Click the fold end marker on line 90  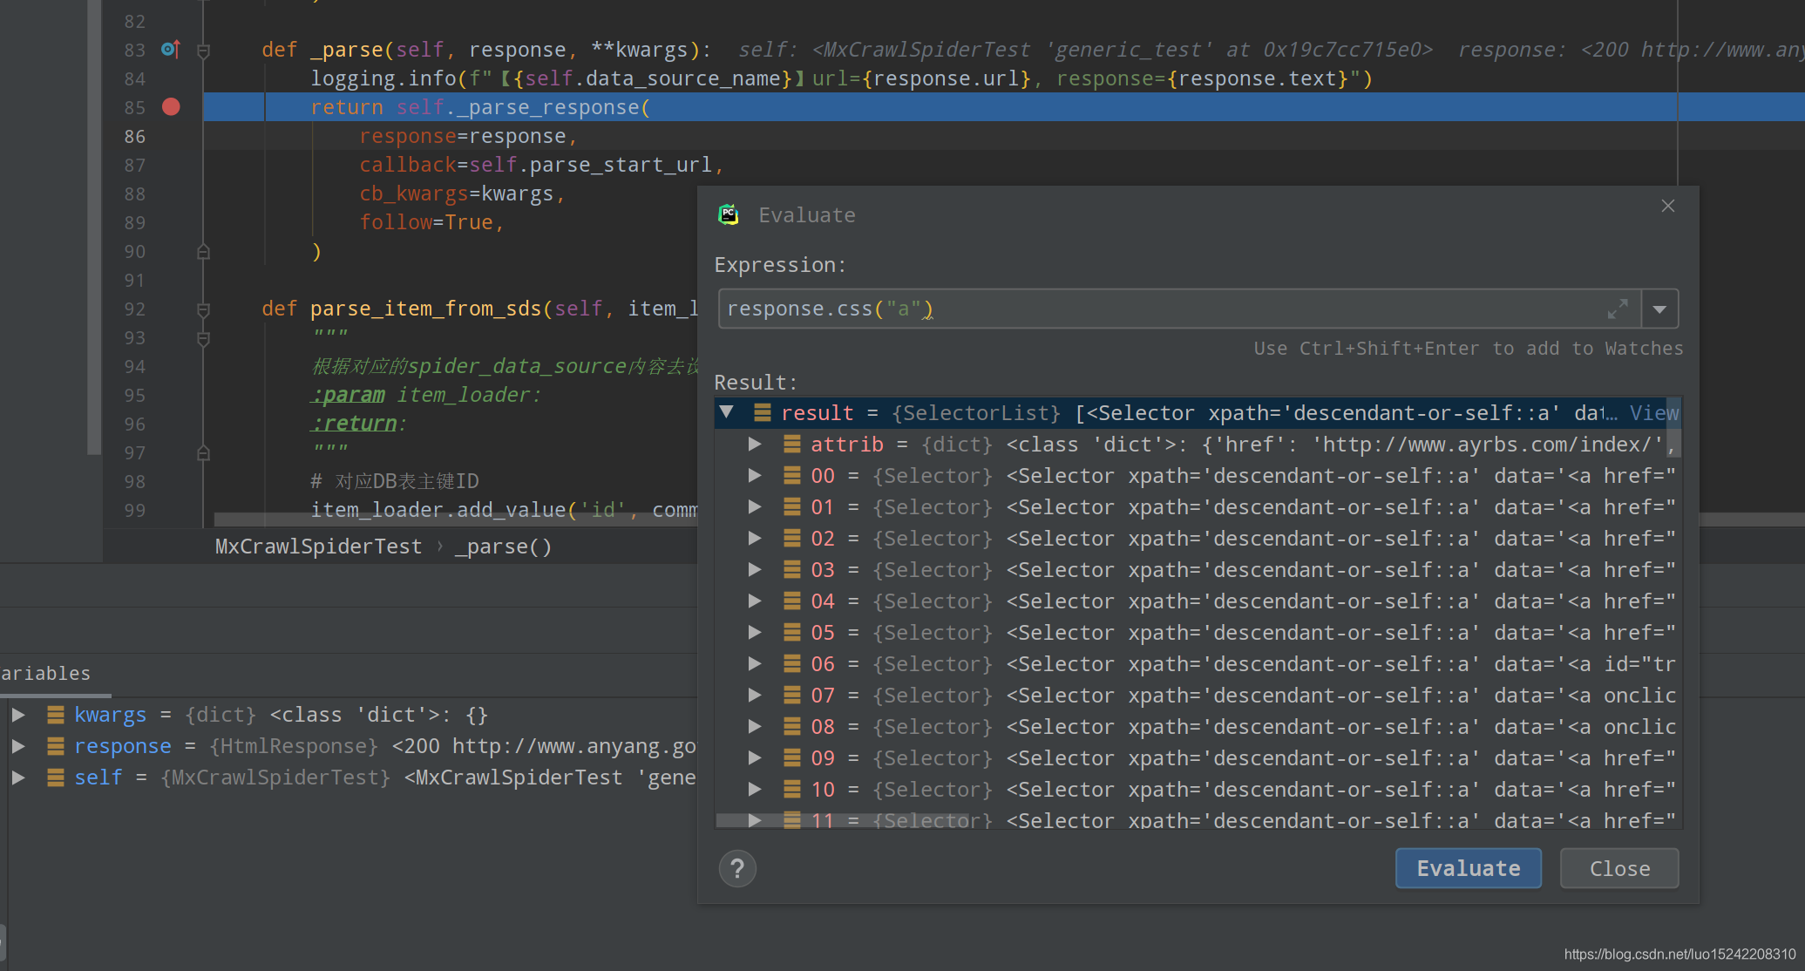click(x=203, y=252)
